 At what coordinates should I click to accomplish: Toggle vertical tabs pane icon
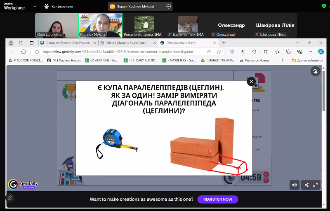[31, 43]
